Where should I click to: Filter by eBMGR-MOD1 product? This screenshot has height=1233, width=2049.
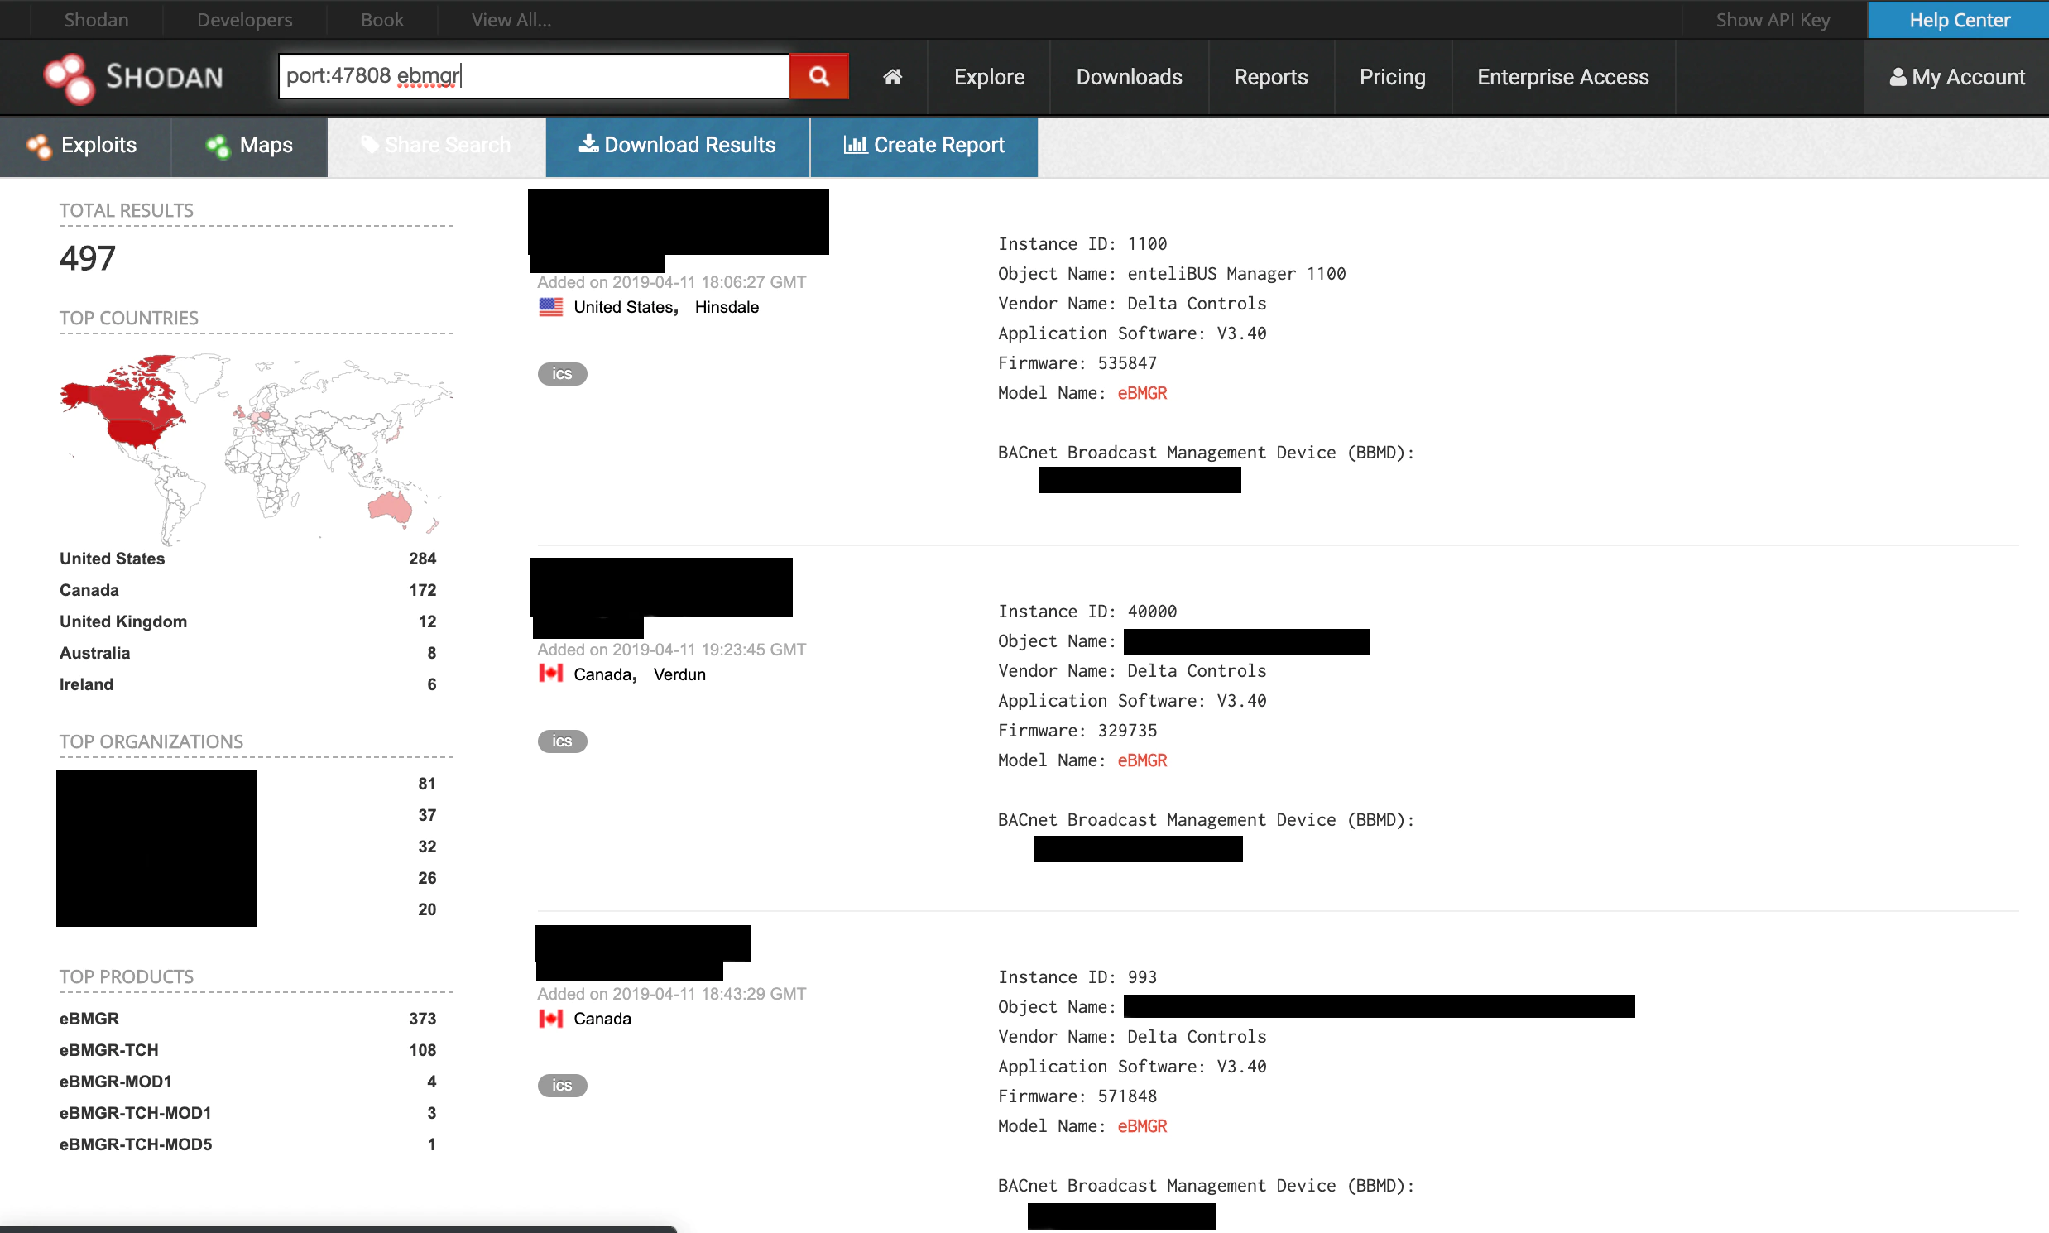pos(116,1082)
